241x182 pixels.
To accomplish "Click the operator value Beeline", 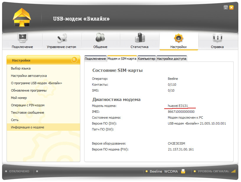I will (173, 79).
